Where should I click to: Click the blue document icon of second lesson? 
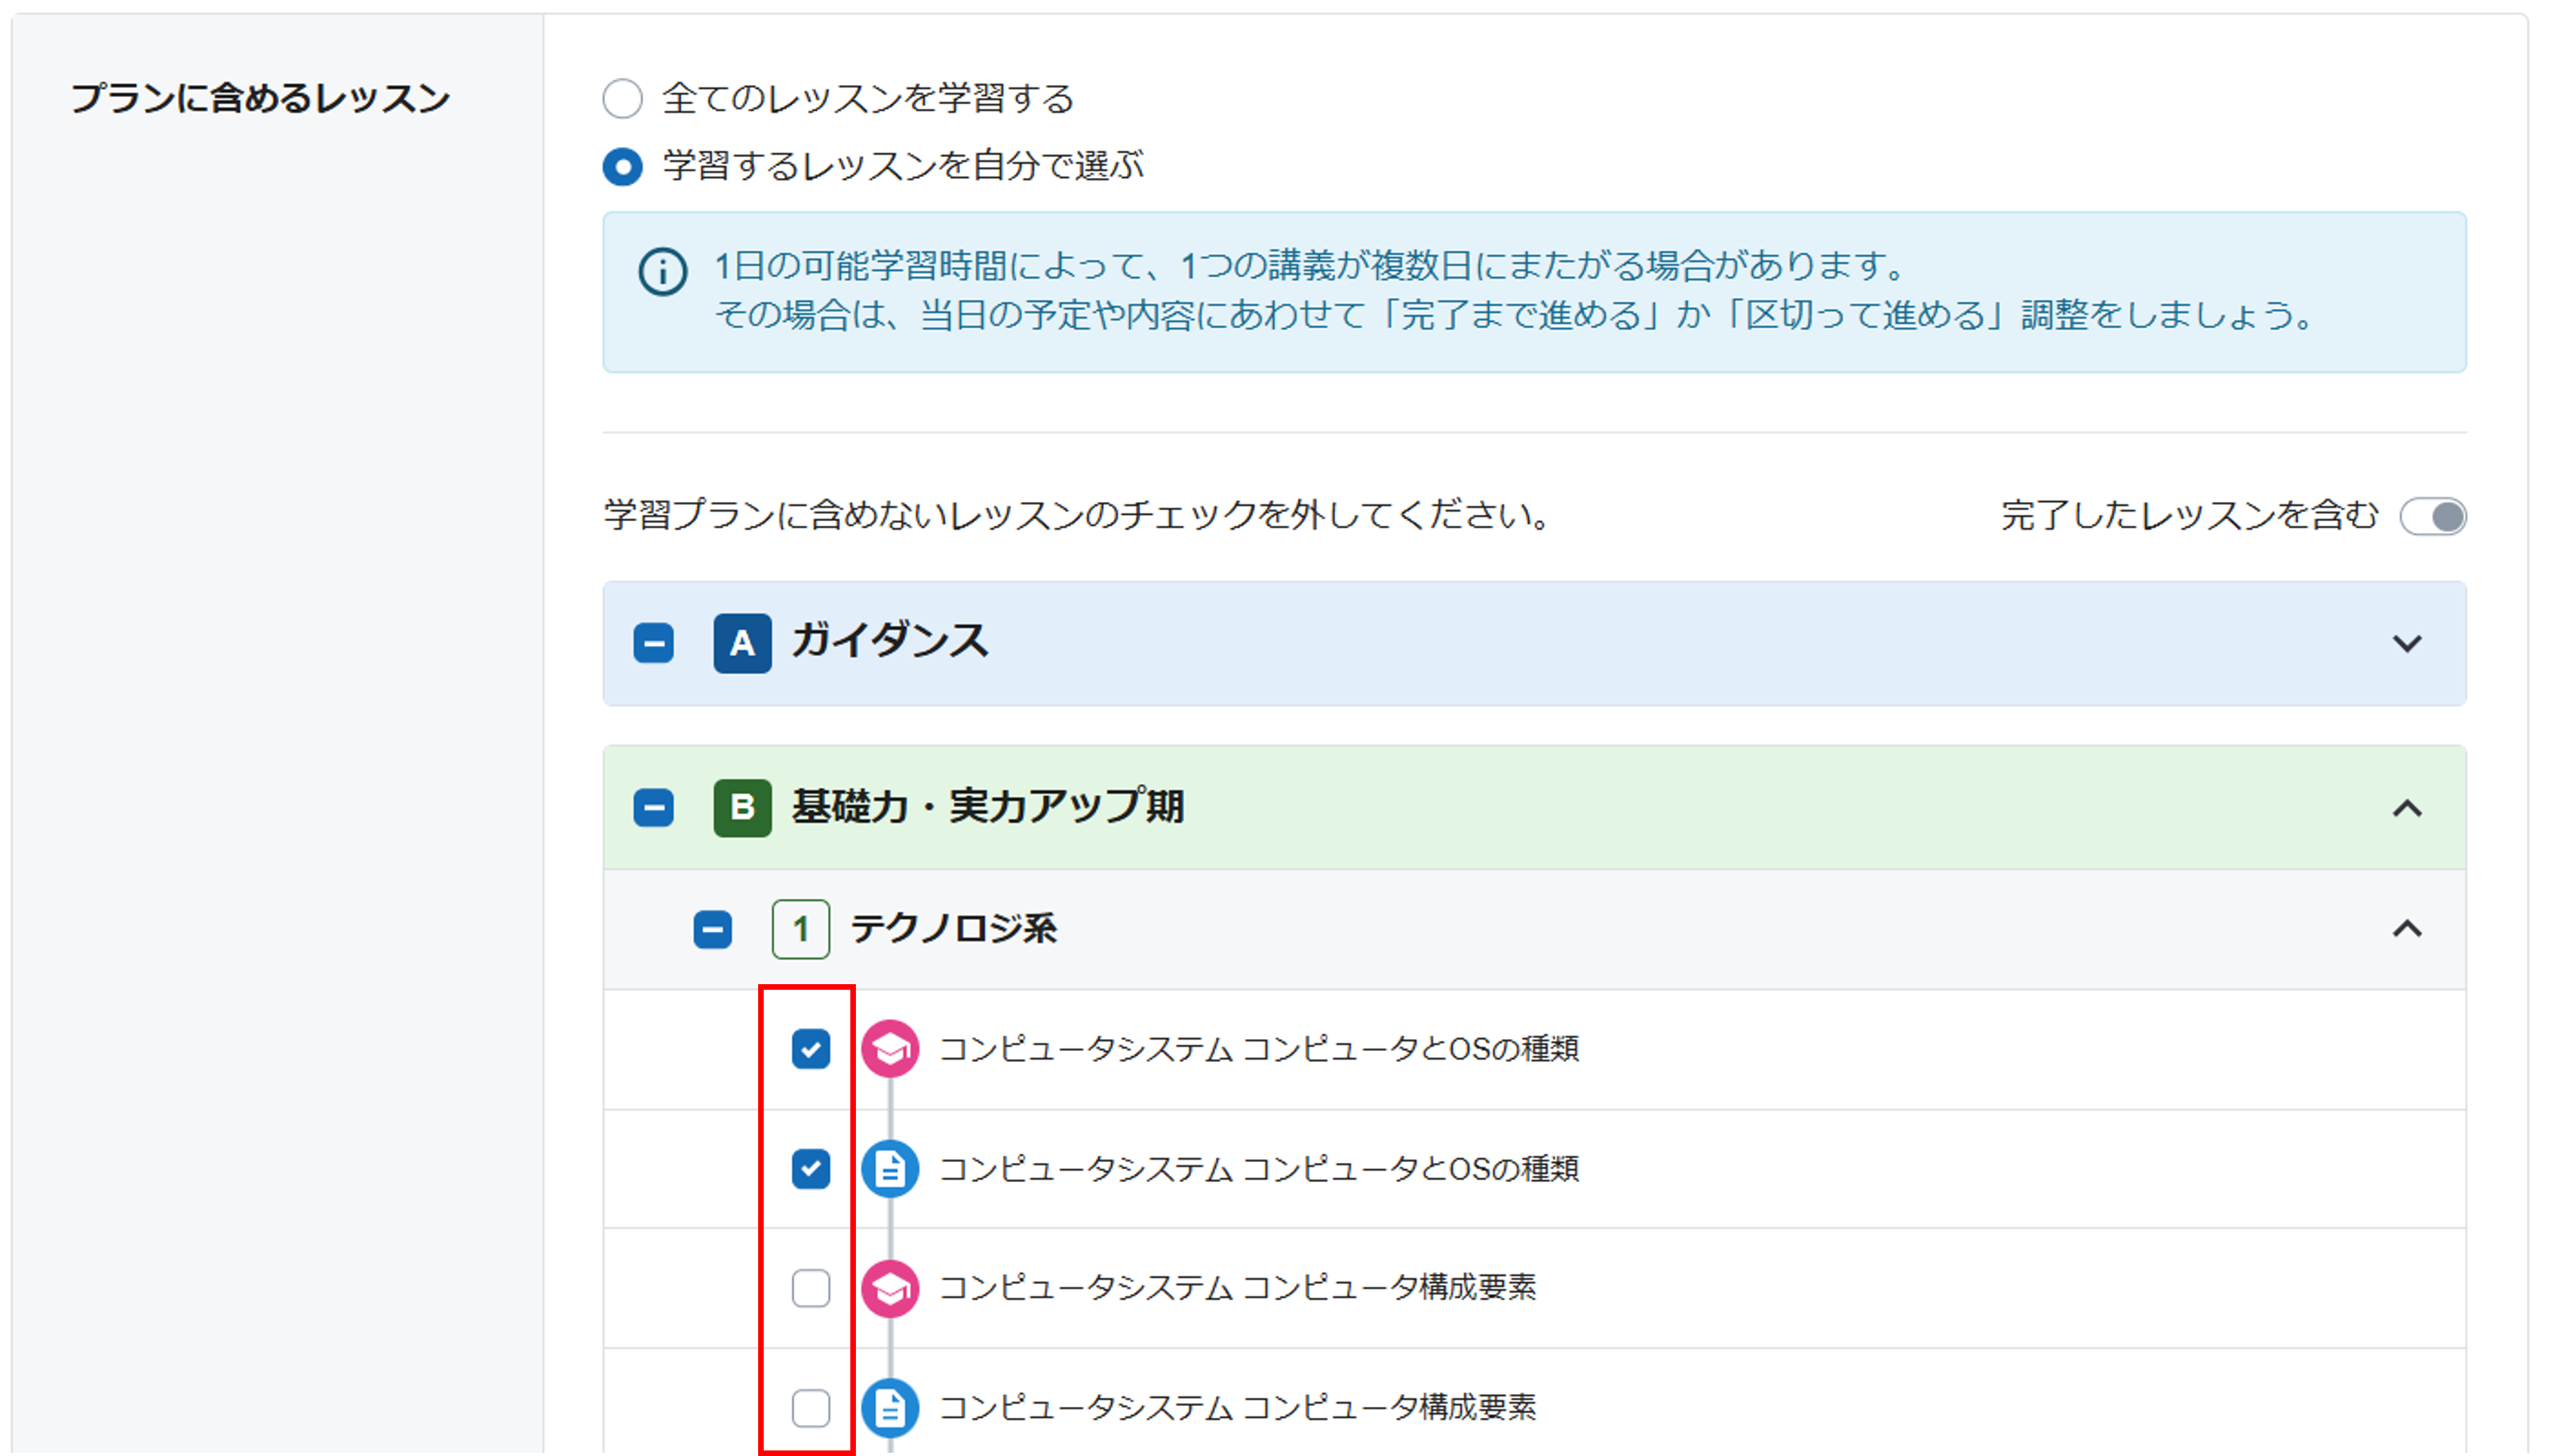click(889, 1168)
